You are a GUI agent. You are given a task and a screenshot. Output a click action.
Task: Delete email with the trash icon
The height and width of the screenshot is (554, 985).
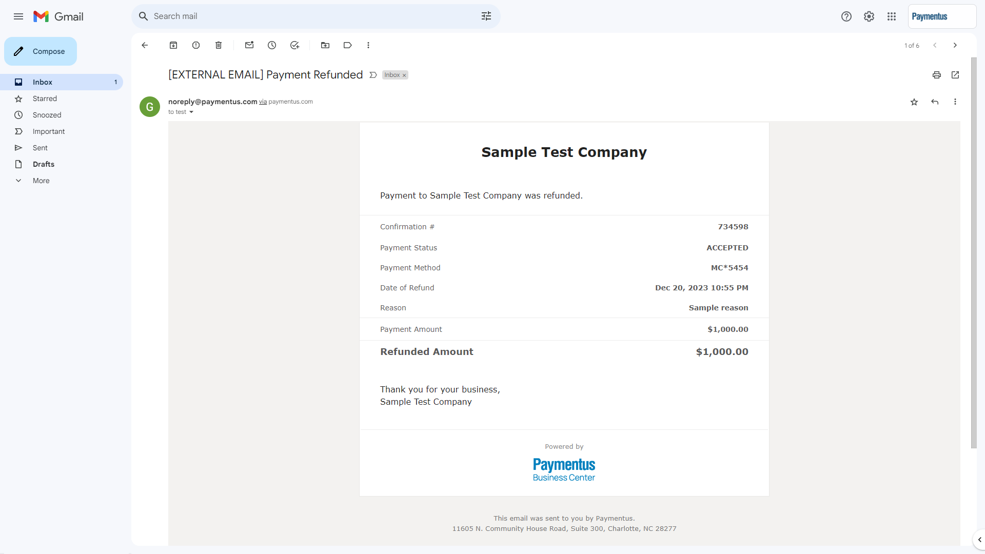point(219,45)
